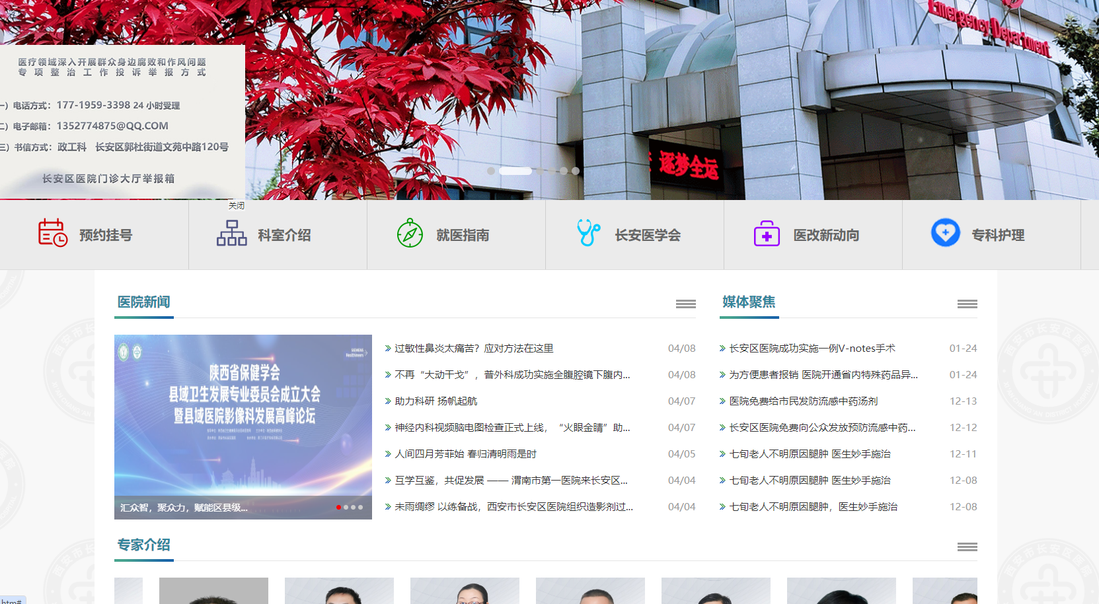Open the 科室介绍 org chart icon
This screenshot has height=604, width=1099.
(231, 233)
